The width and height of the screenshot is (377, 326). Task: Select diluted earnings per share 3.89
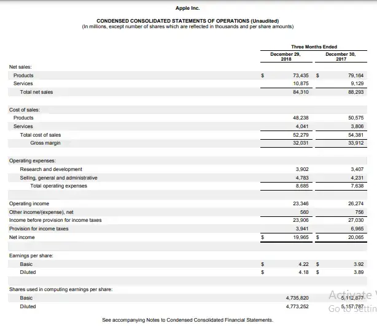359,272
